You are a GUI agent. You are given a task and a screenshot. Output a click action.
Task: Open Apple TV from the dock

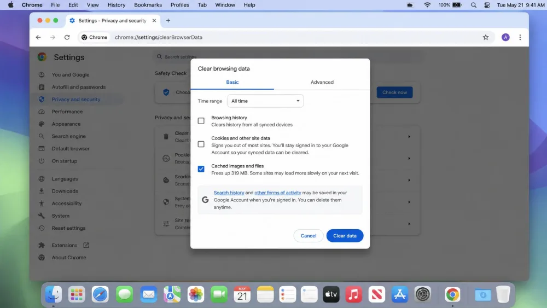coord(331,294)
